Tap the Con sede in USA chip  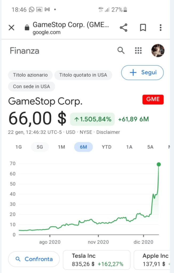coord(31,87)
